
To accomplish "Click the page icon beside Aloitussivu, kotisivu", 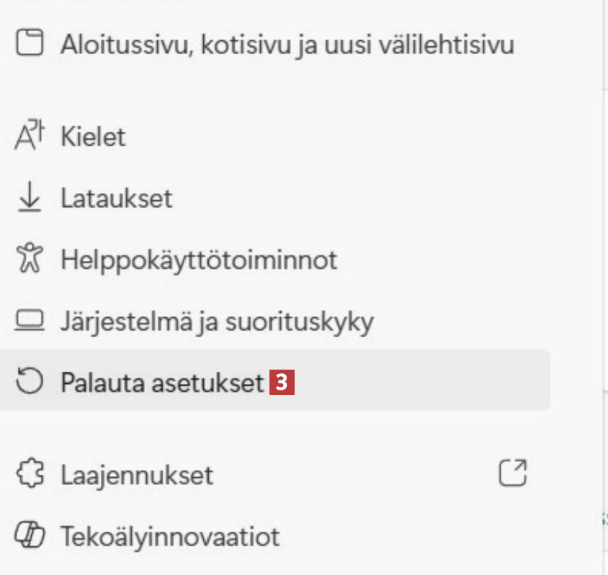I will 30,45.
